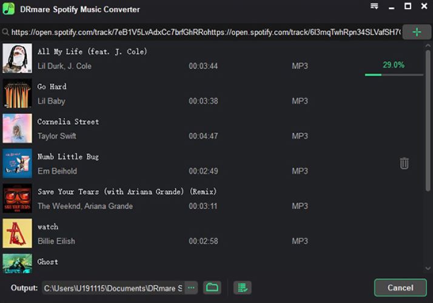
Task: Click the Go Hard album thumbnail
Action: (18, 93)
